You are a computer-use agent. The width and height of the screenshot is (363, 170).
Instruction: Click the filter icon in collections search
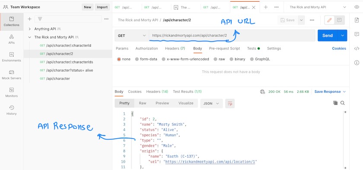click(40, 19)
